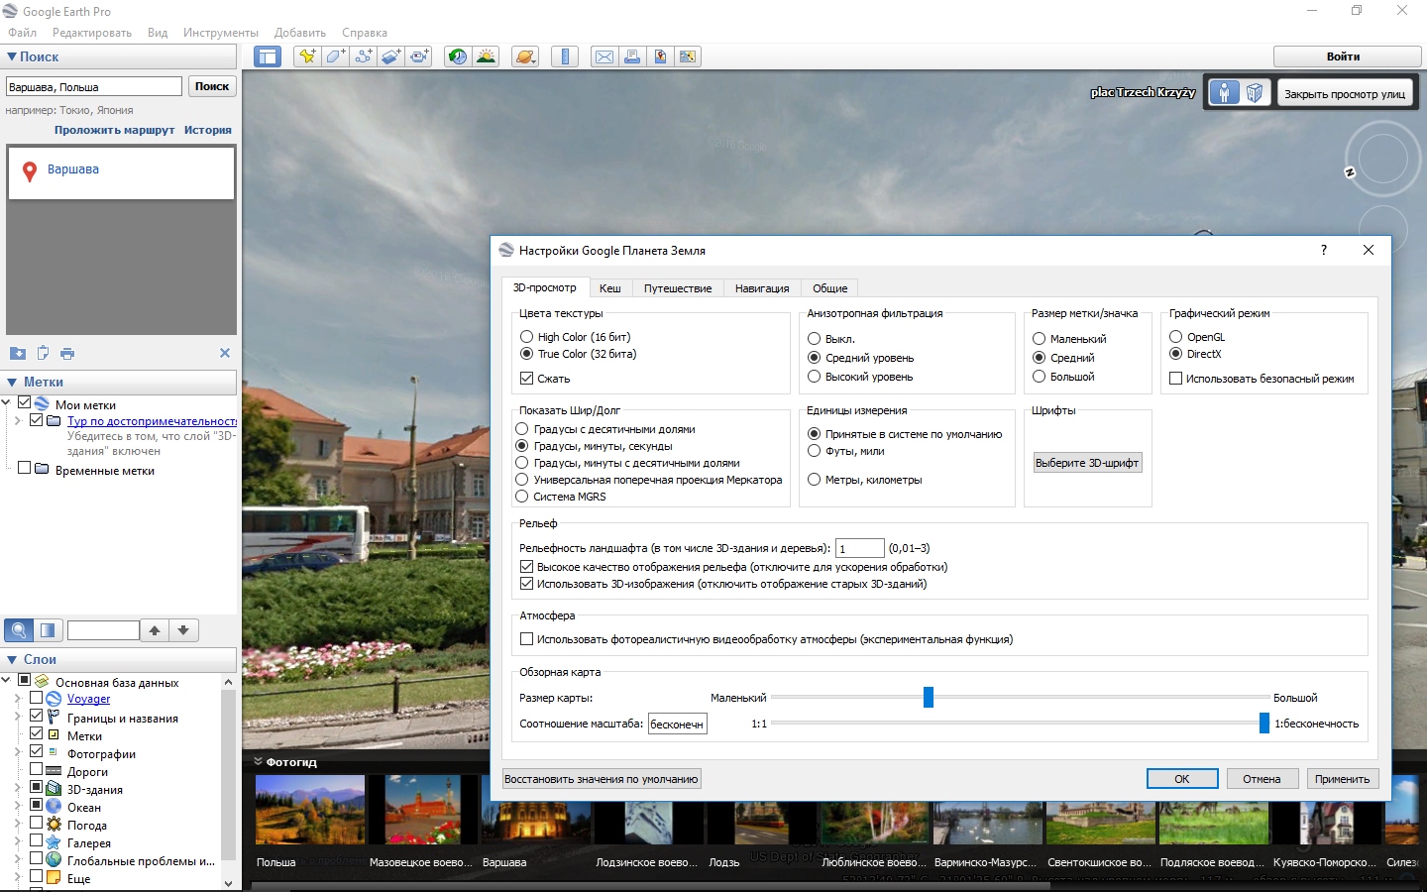The width and height of the screenshot is (1427, 892).
Task: Click the email envelope toolbar icon
Action: (x=604, y=56)
